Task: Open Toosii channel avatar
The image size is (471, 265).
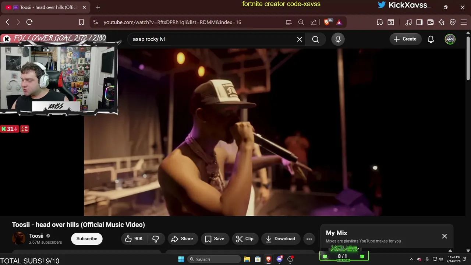Action: (x=18, y=239)
